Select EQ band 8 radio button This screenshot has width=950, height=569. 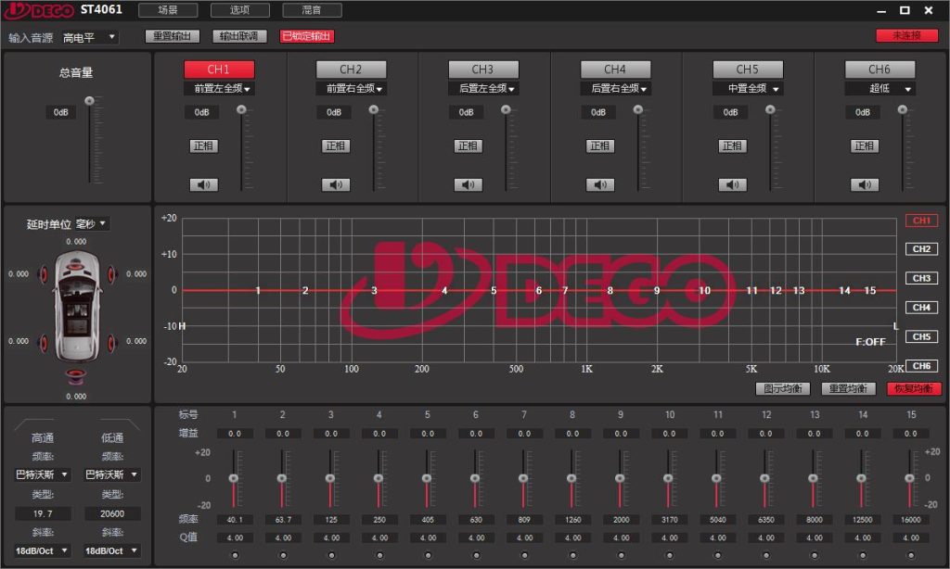coord(572,555)
